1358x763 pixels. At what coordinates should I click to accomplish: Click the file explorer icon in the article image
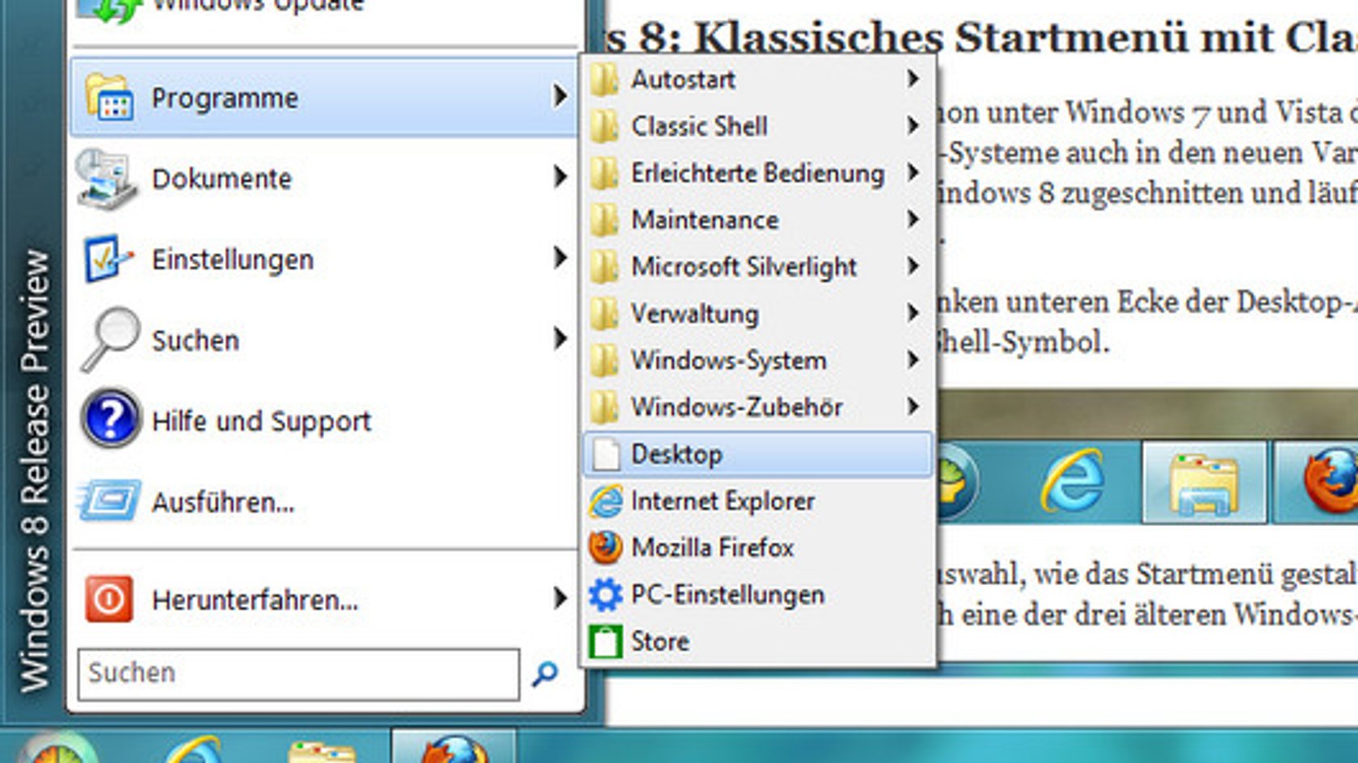(1204, 483)
